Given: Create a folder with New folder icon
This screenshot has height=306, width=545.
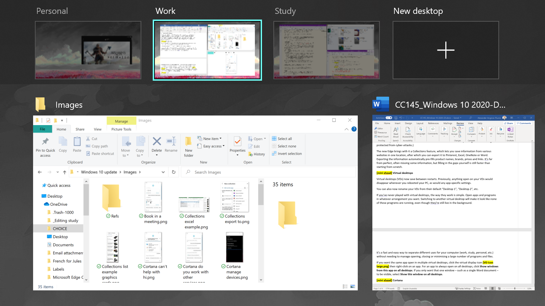Looking at the screenshot, I should tap(189, 141).
